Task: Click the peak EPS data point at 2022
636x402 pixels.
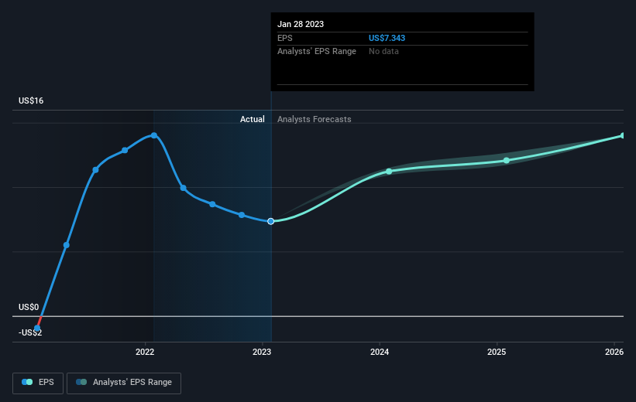Action: click(154, 135)
